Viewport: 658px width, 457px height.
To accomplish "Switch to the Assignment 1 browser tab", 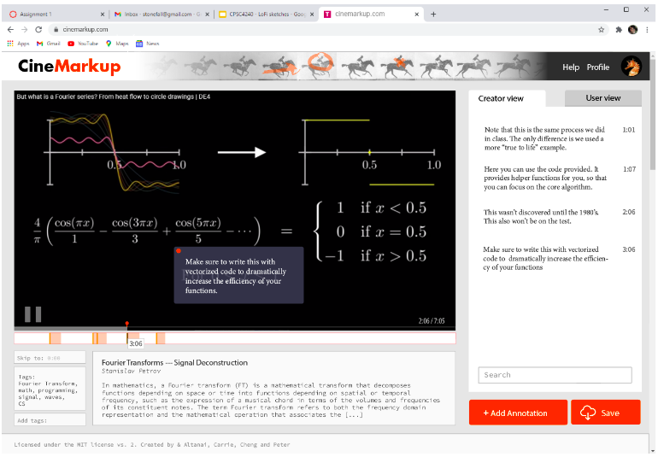I will [x=55, y=15].
